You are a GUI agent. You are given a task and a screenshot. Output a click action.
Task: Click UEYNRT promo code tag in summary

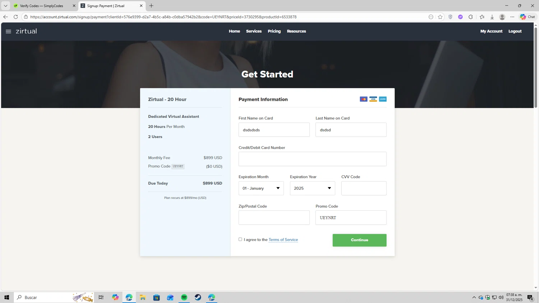[178, 166]
